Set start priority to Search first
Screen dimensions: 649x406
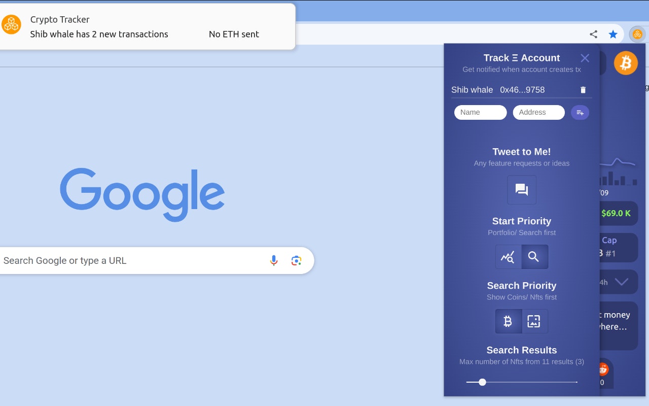pos(534,257)
